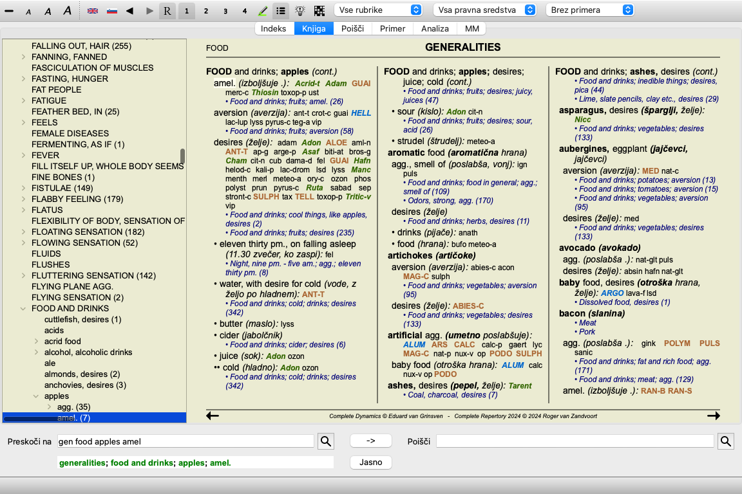Viewport: 742px width, 494px height.
Task: Open the 'Vsa pravna sredstva' dropdown
Action: point(484,10)
